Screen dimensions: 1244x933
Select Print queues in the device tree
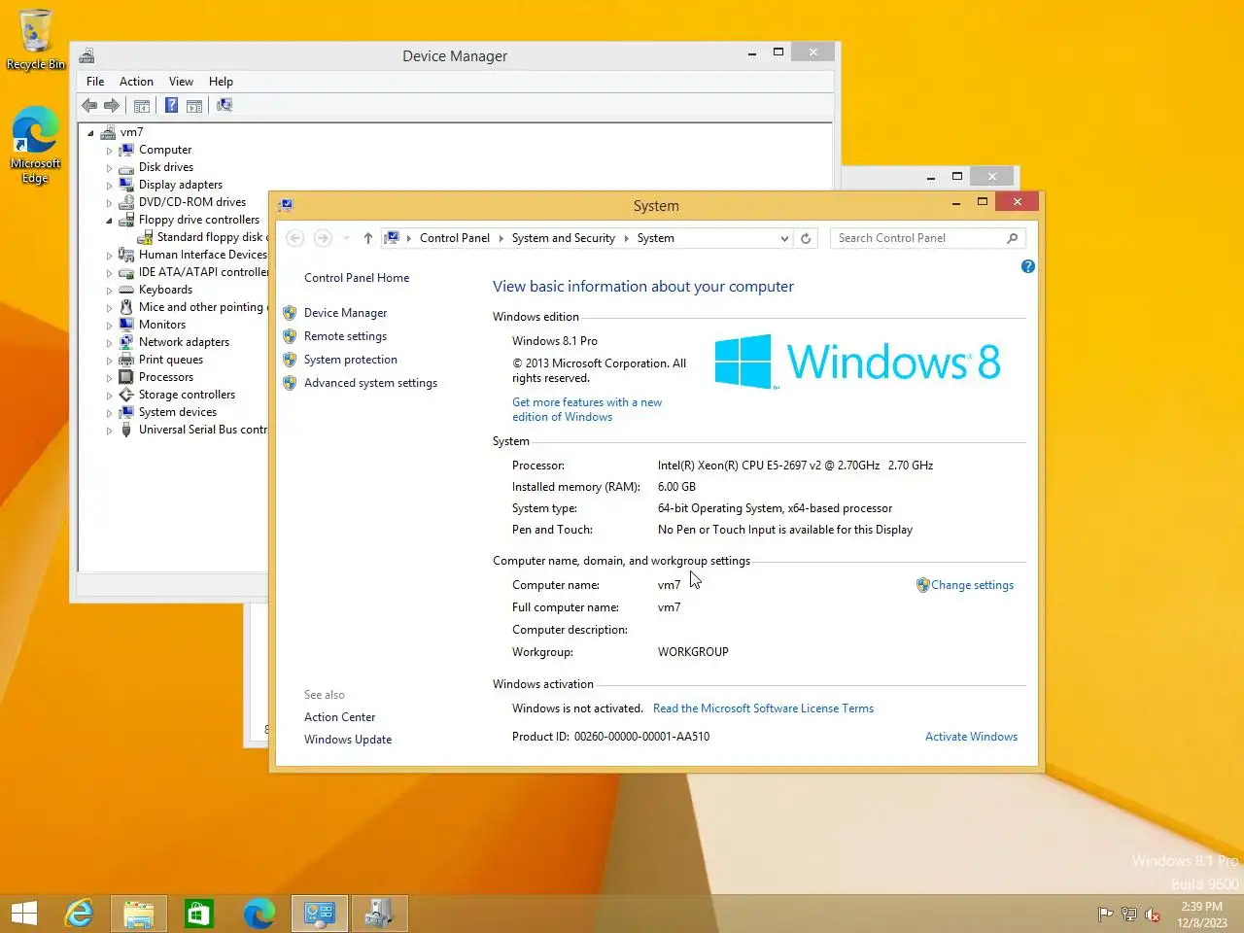pos(171,360)
